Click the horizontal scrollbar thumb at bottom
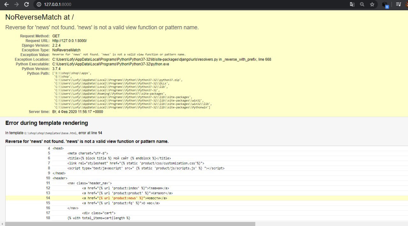The height and width of the screenshot is (226, 408). (x=130, y=224)
